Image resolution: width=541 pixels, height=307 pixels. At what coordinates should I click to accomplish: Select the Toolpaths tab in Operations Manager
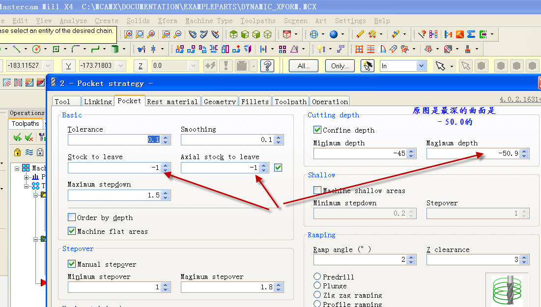click(25, 123)
